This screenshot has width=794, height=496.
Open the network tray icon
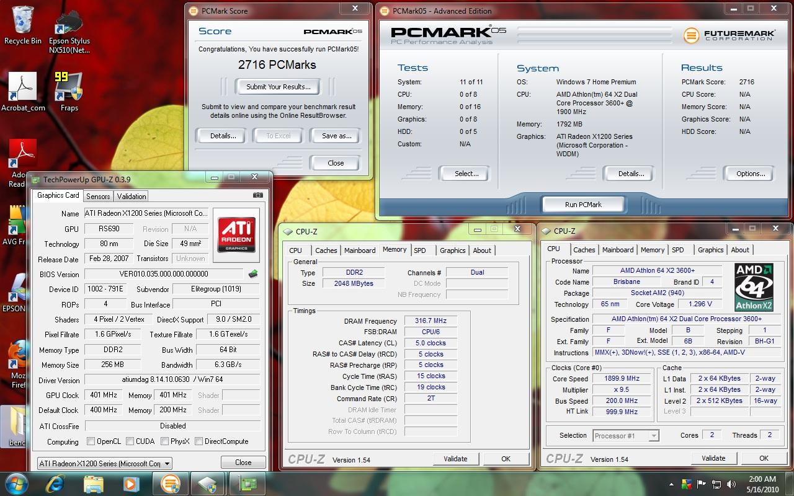point(716,484)
